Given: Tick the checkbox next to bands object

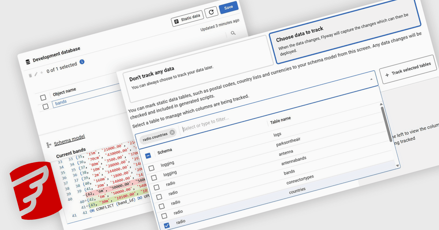Looking at the screenshot, I should 45,107.
